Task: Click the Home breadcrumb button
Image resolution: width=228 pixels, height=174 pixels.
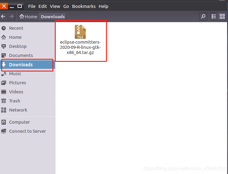Action: pos(28,17)
